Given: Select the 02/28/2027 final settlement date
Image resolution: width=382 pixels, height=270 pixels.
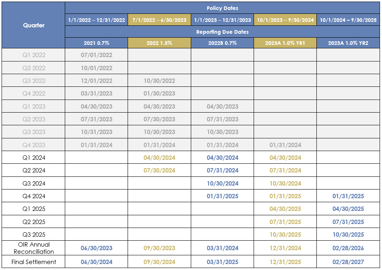Looking at the screenshot, I should pyautogui.click(x=348, y=262).
